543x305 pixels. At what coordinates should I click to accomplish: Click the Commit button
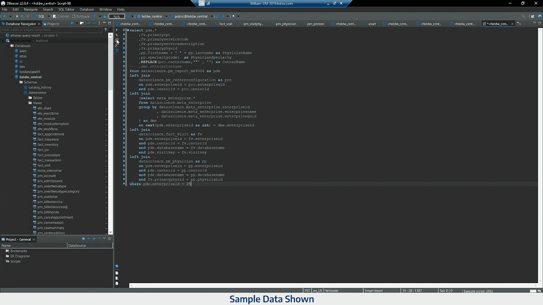pyautogui.click(x=61, y=16)
